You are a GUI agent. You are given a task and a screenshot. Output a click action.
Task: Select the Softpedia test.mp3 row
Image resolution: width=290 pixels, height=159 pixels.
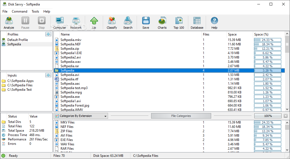coord(169,88)
